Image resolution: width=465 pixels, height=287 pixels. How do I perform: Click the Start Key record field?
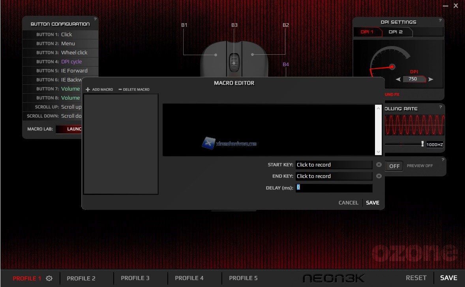[334, 165]
